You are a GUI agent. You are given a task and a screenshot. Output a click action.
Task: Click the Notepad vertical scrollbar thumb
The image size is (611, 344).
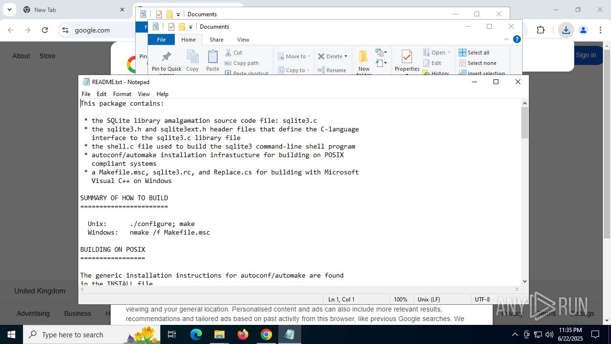pos(525,123)
